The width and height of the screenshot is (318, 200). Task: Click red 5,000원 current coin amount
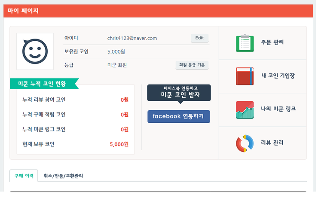(x=119, y=144)
